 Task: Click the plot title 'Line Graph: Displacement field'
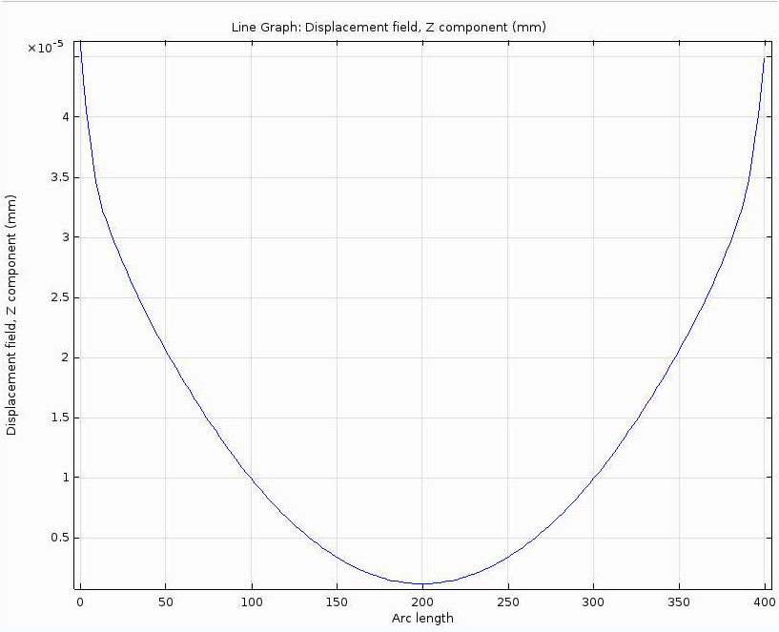(x=389, y=28)
